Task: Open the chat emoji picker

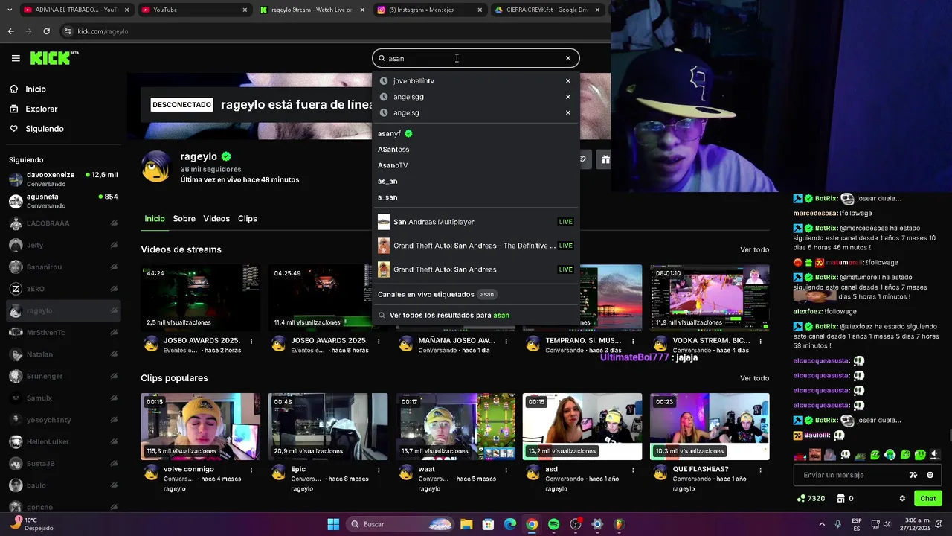Action: [x=930, y=475]
